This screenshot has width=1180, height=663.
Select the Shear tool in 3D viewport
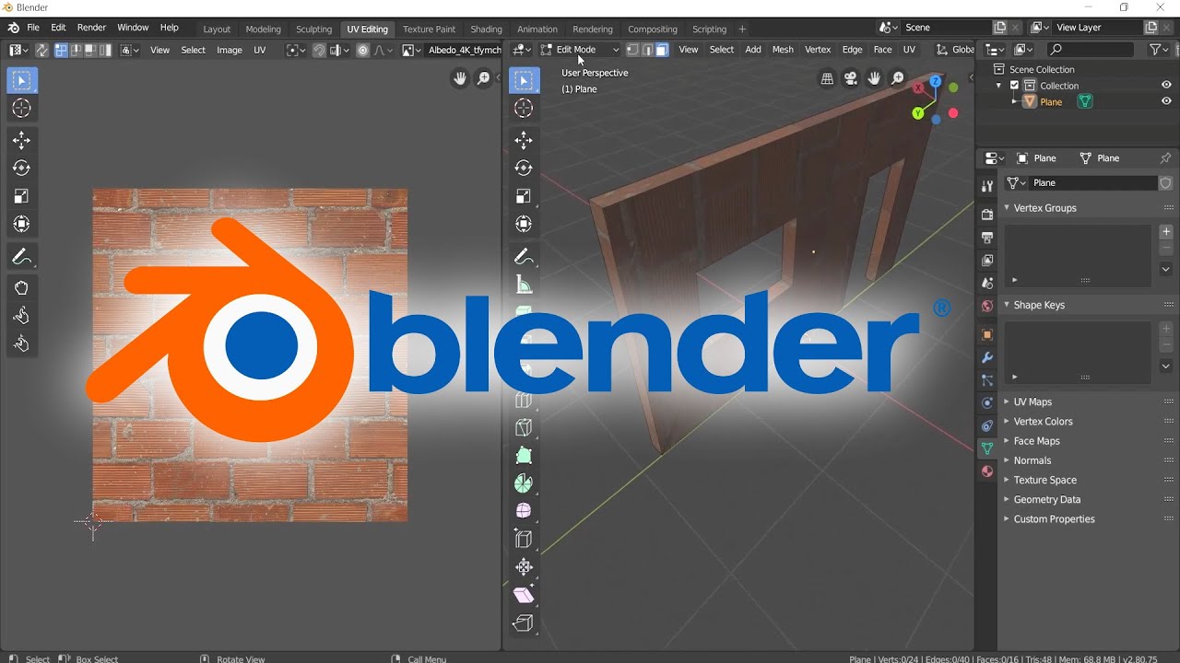[x=524, y=595]
